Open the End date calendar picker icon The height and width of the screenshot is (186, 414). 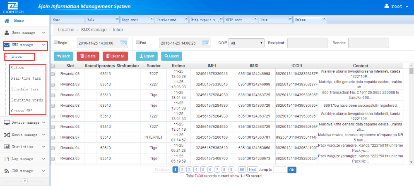pos(206,43)
